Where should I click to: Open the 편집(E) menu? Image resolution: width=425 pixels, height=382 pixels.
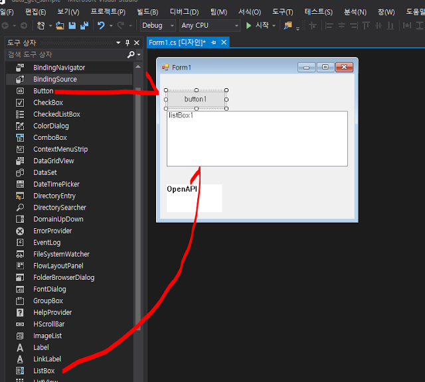tap(35, 12)
